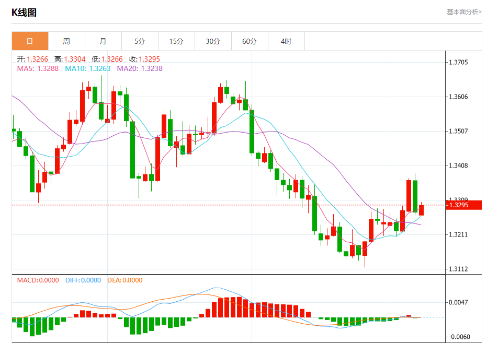Click the 1.3211 price axis label

click(458, 234)
